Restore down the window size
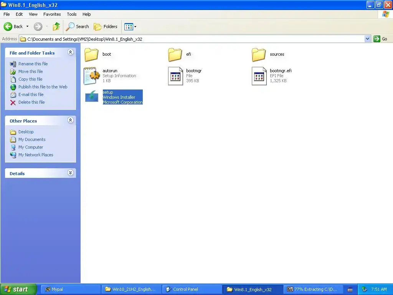This screenshot has height=295, width=393. (x=379, y=5)
